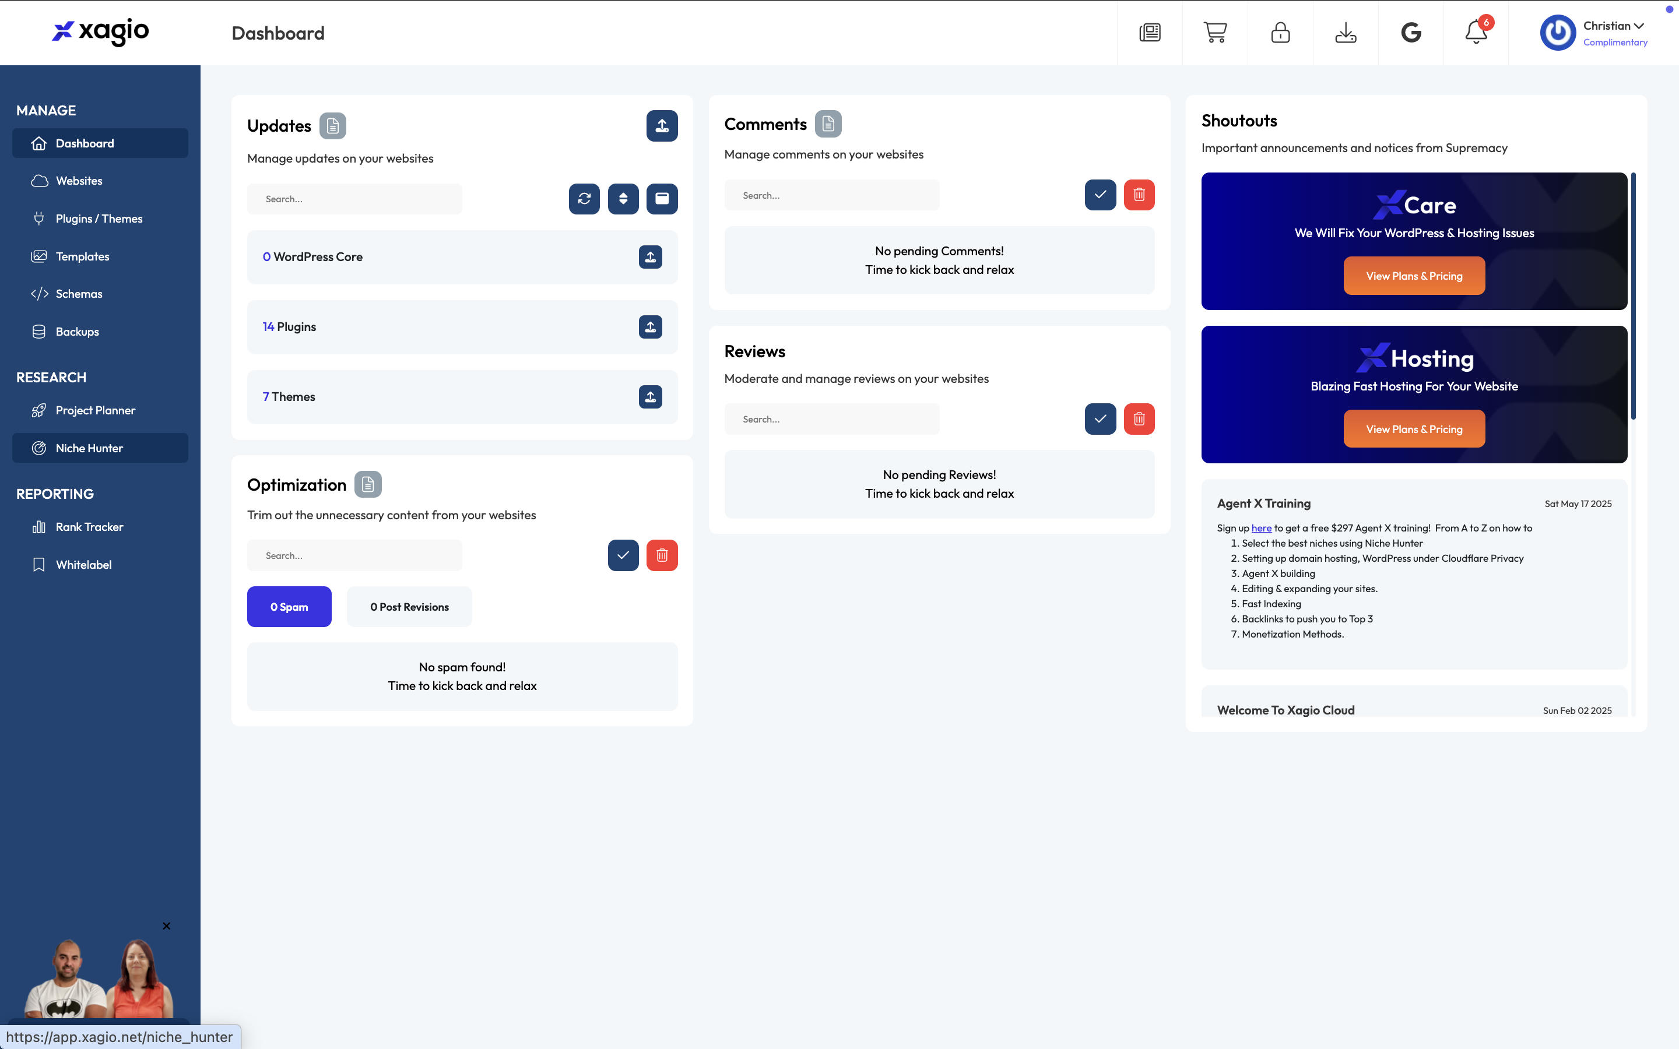Delete optimization items with red trash button
Screen dimensions: 1679x1049
pyautogui.click(x=662, y=555)
